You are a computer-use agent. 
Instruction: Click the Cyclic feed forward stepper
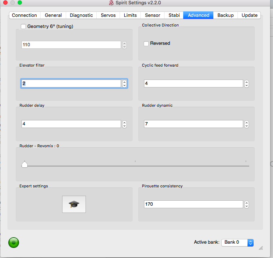[x=246, y=83]
